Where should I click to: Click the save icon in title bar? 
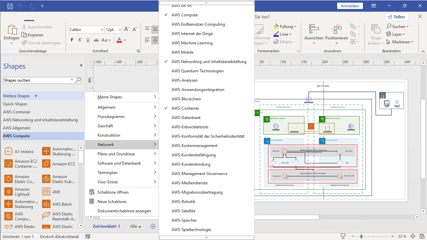point(10,6)
